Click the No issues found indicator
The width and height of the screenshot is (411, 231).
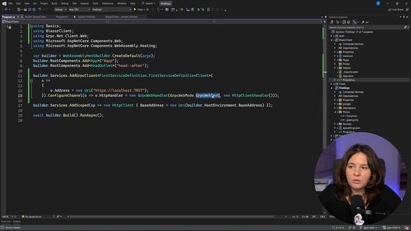click(x=31, y=217)
